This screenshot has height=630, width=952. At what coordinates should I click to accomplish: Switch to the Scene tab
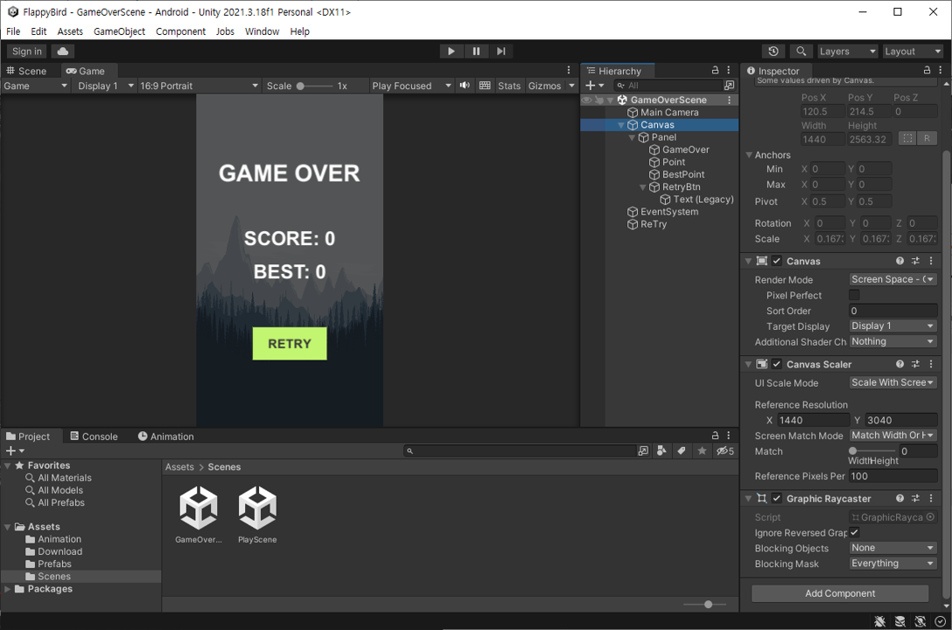click(x=26, y=71)
